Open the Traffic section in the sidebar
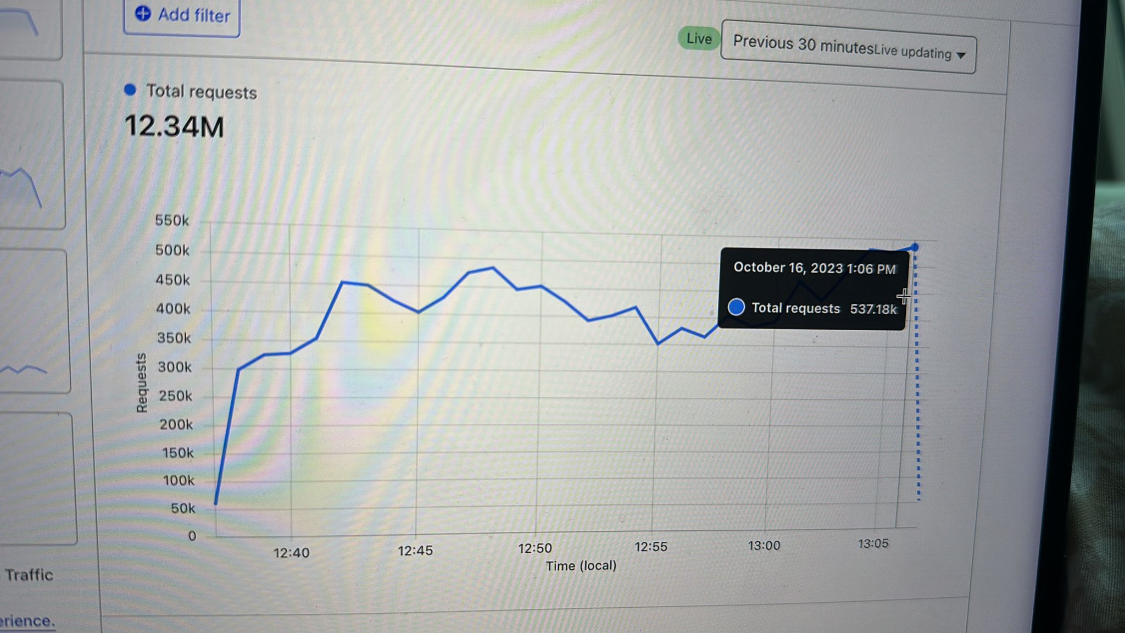Screen dimensions: 1125x633 (29, 575)
